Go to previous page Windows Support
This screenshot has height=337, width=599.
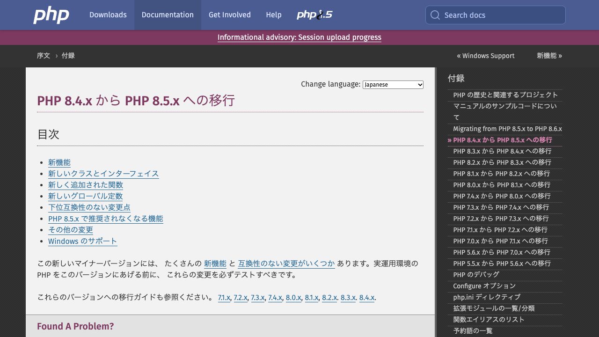click(486, 56)
